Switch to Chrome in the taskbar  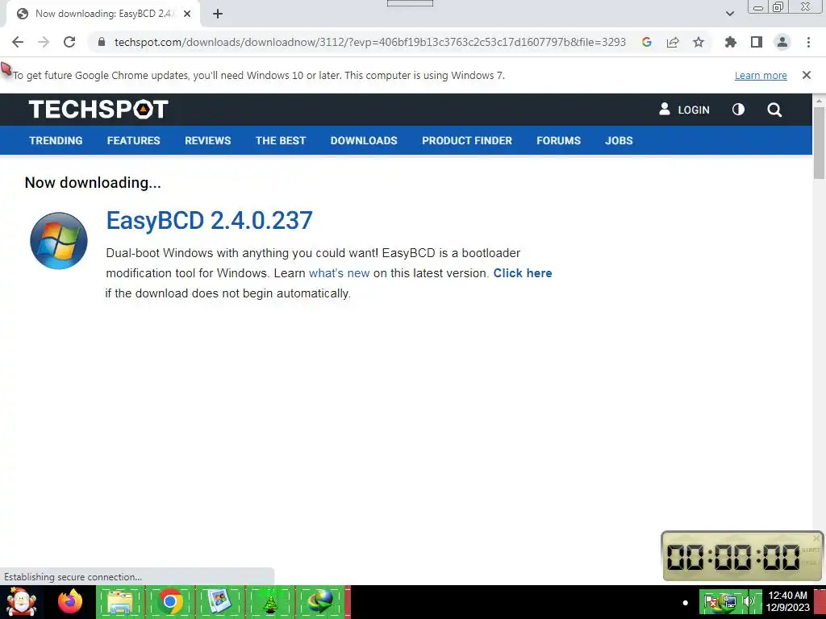point(169,602)
